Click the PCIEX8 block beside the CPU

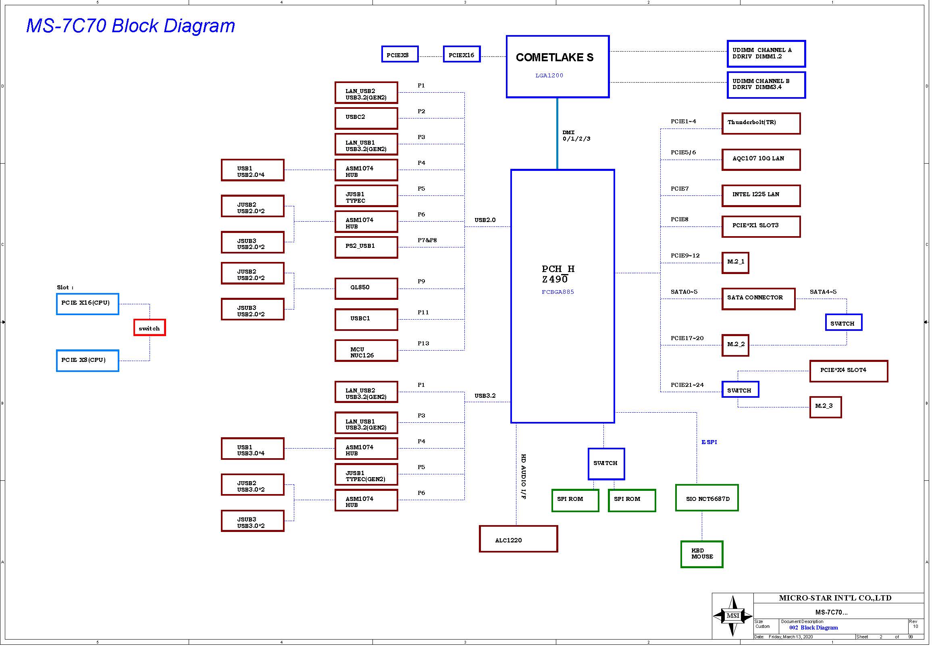(x=399, y=54)
